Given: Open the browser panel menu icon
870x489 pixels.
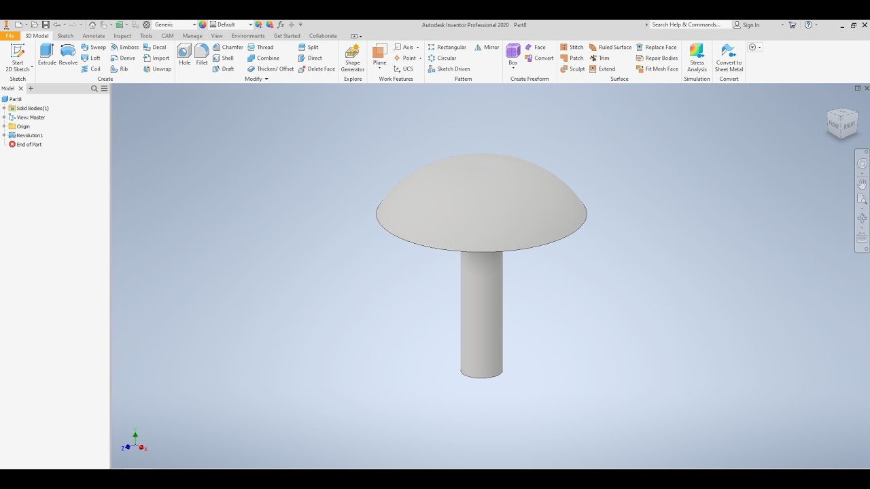Looking at the screenshot, I should (104, 88).
